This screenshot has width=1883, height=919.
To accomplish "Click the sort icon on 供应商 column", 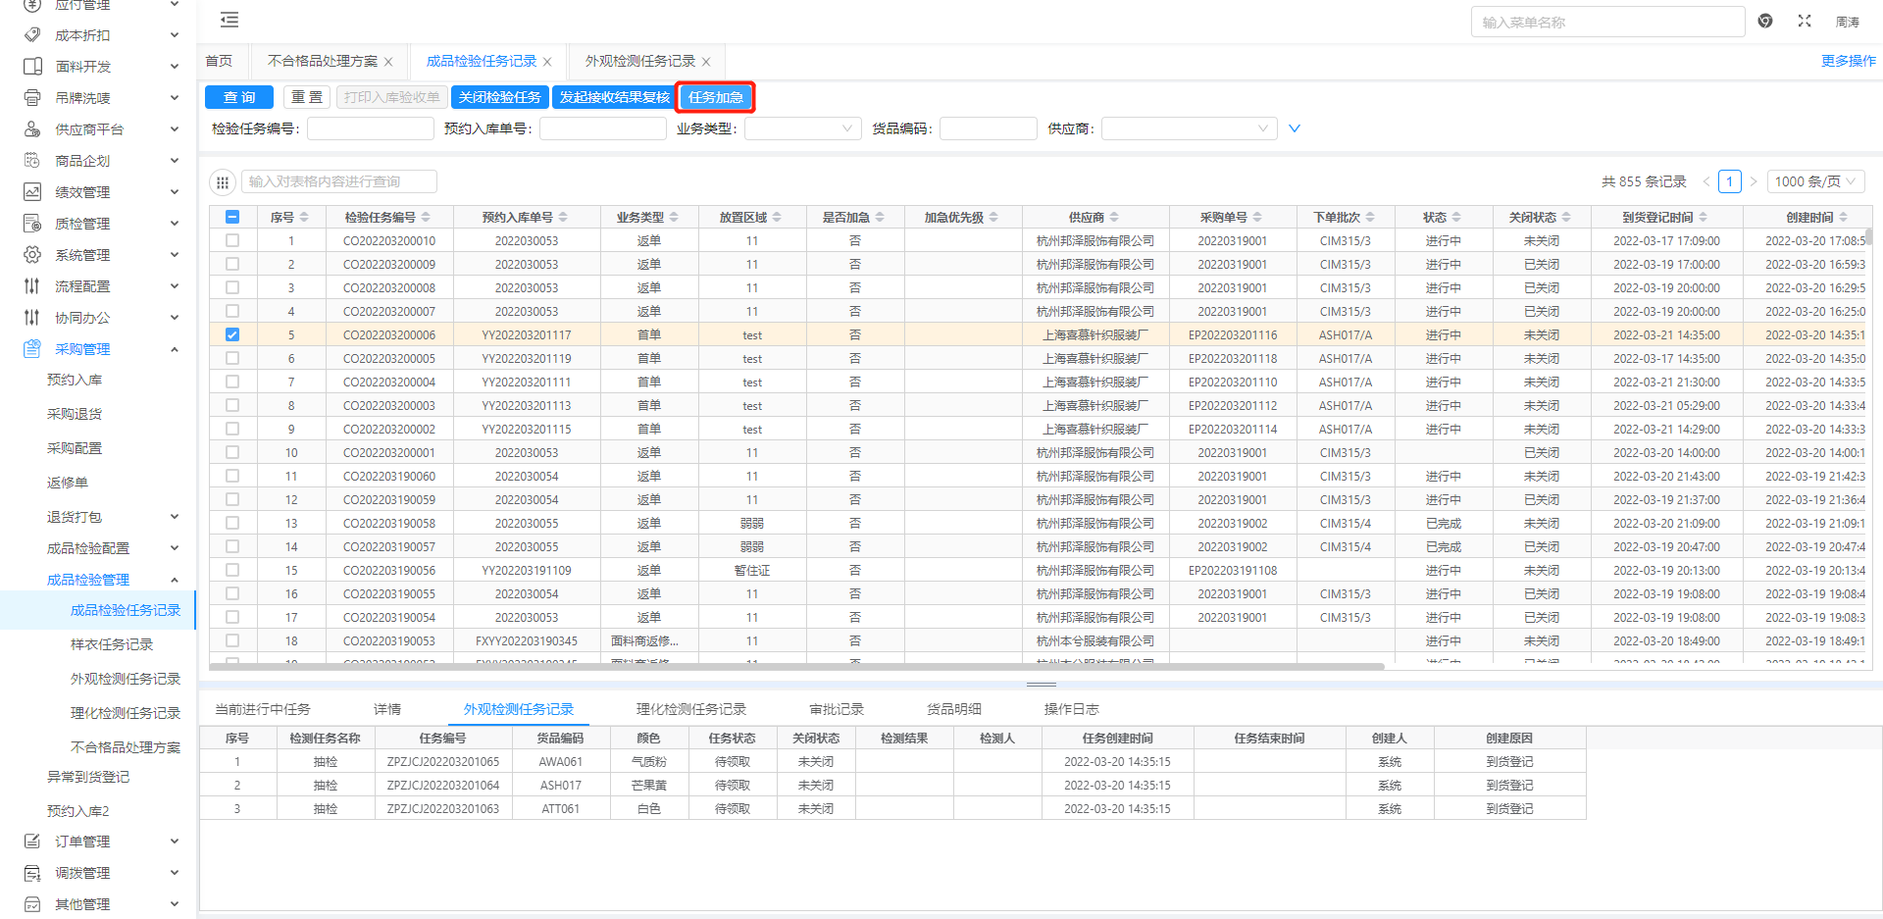I will (1115, 218).
